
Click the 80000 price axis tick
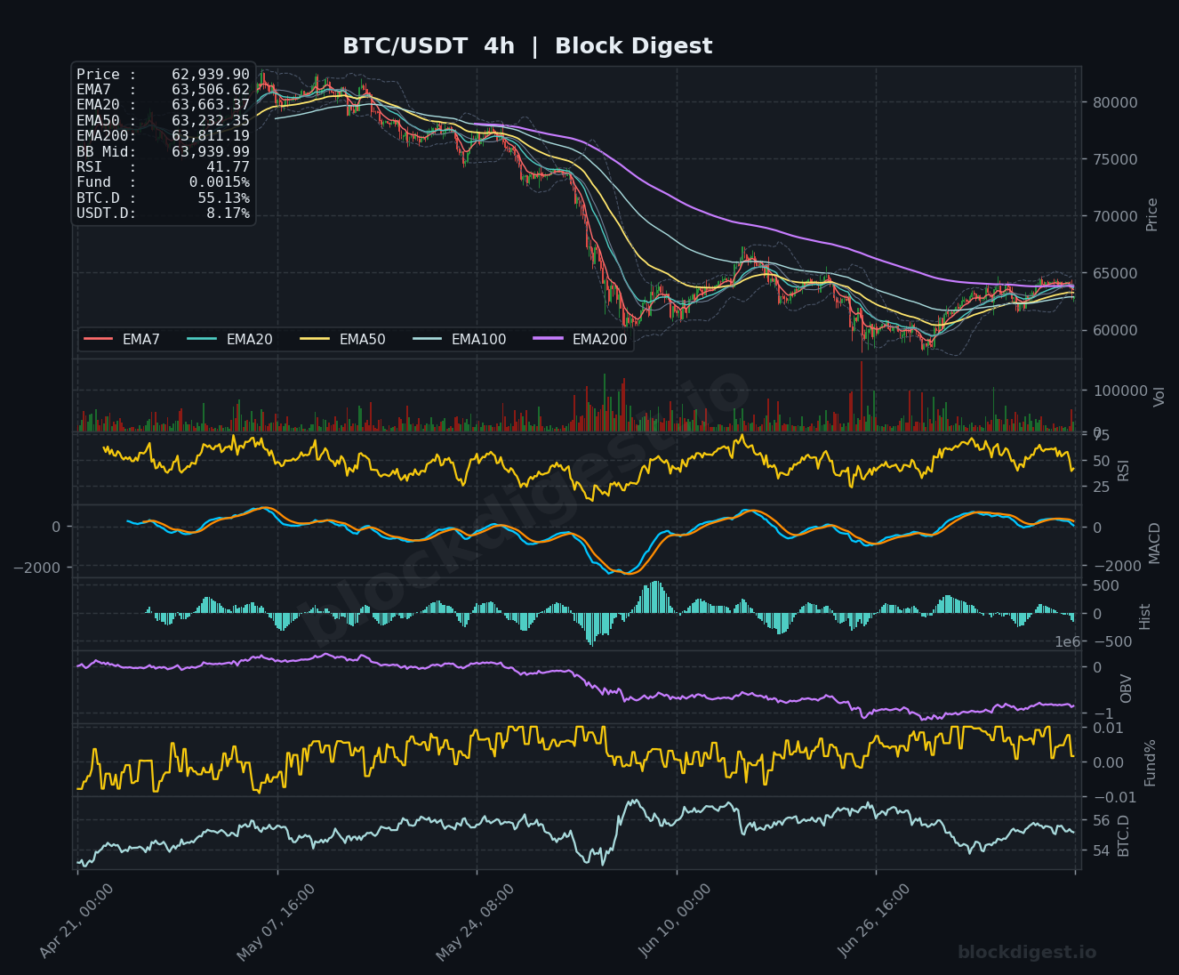tap(1114, 102)
